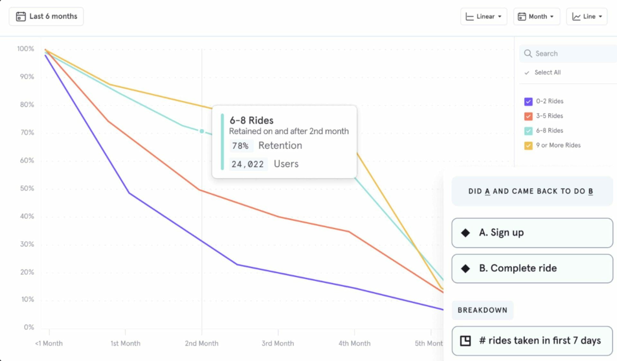The width and height of the screenshot is (617, 361).
Task: Click the Linear axis scale icon
Action: (469, 17)
